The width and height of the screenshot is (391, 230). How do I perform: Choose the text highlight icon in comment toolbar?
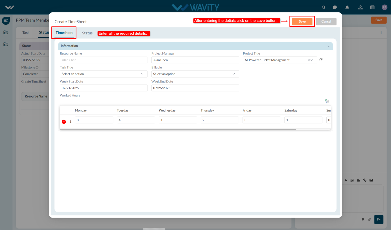352,180
